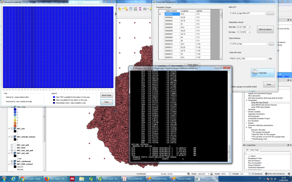This screenshot has width=292, height=182.
Task: Open the End date dropdown arrow
Action: 249,32
